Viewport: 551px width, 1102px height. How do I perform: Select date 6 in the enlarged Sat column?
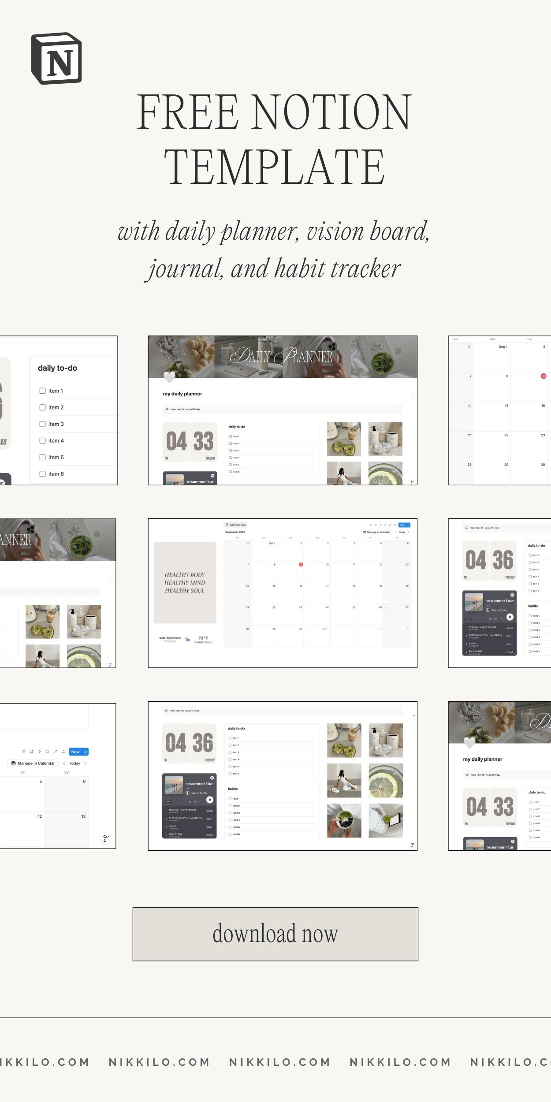[84, 781]
